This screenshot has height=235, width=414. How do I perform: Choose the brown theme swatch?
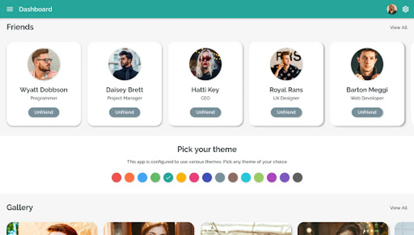[233, 178]
